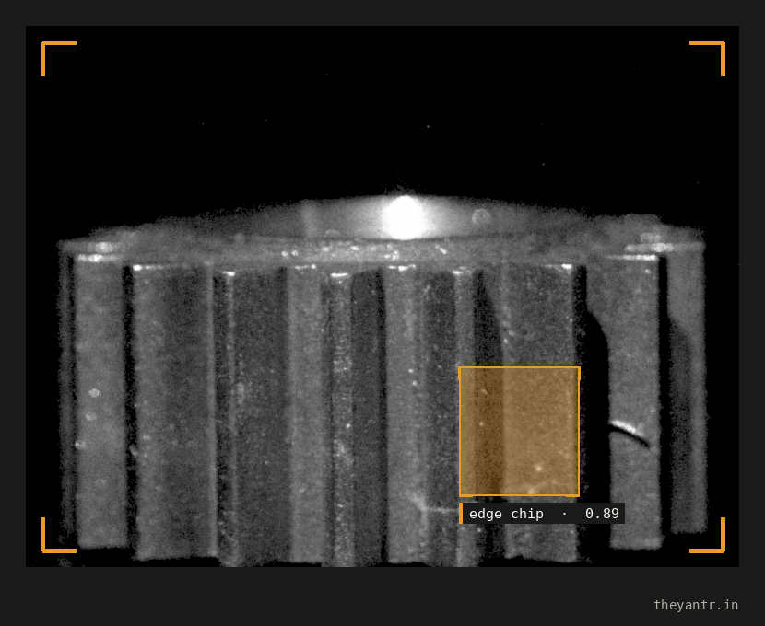The width and height of the screenshot is (765, 626).
Task: Select the orange edge chip detection box
Action: click(x=519, y=432)
